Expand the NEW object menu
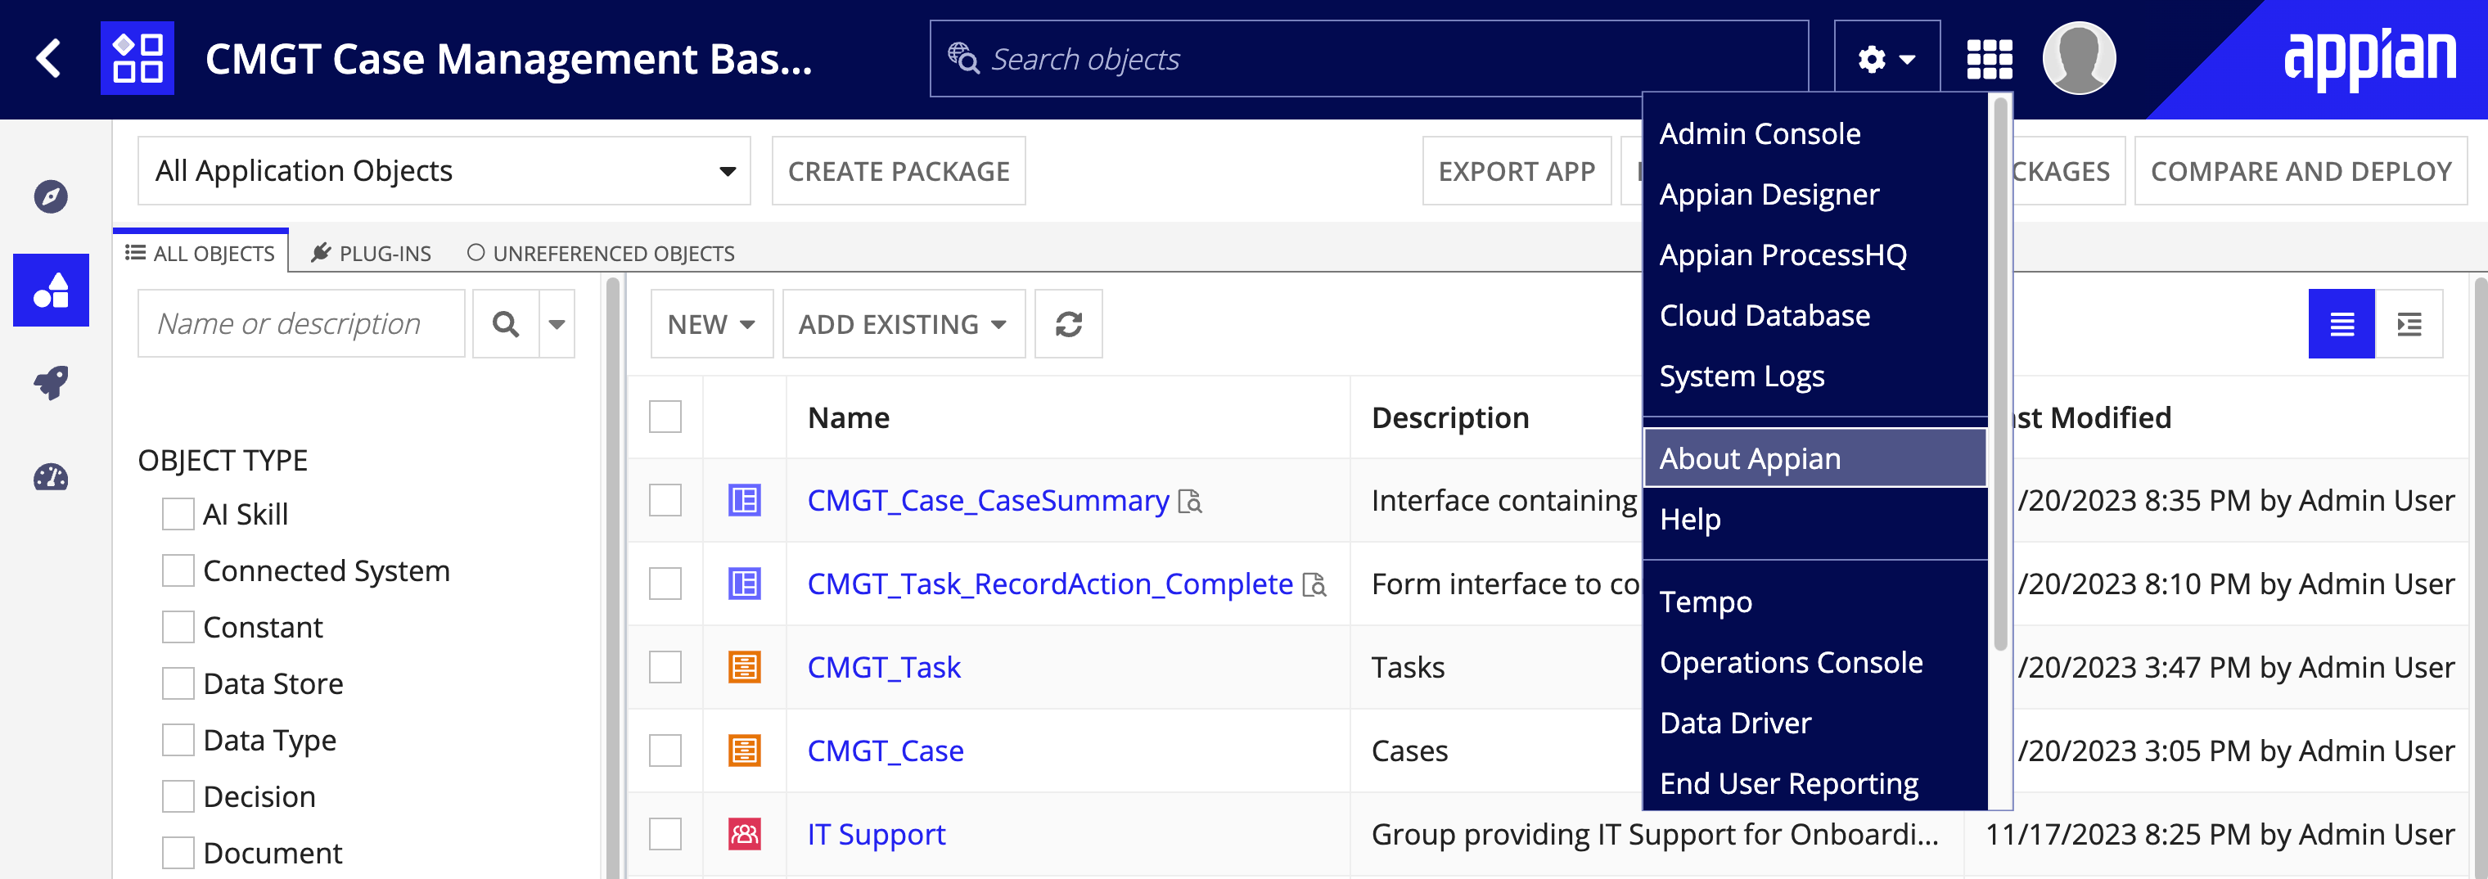The height and width of the screenshot is (879, 2488). coord(712,323)
